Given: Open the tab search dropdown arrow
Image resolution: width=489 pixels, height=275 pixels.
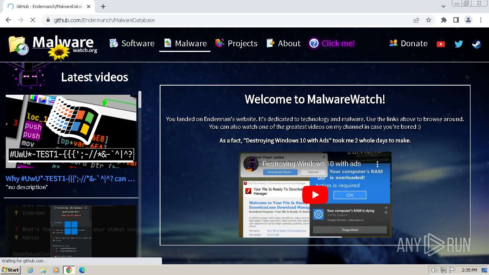Looking at the screenshot, I should point(443,6).
